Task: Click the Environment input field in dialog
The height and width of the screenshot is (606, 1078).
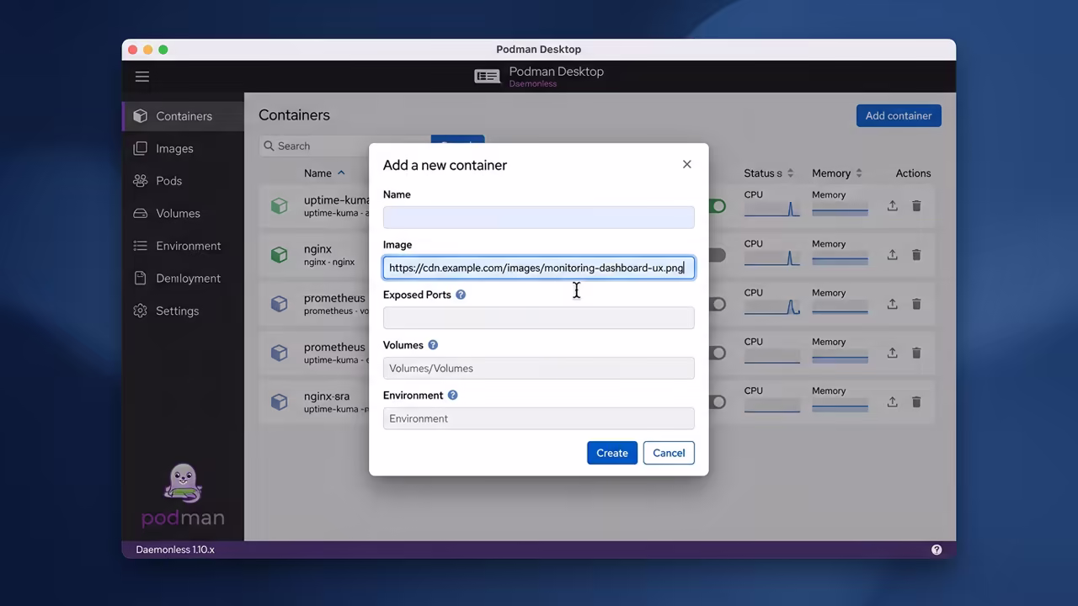Action: [x=539, y=418]
